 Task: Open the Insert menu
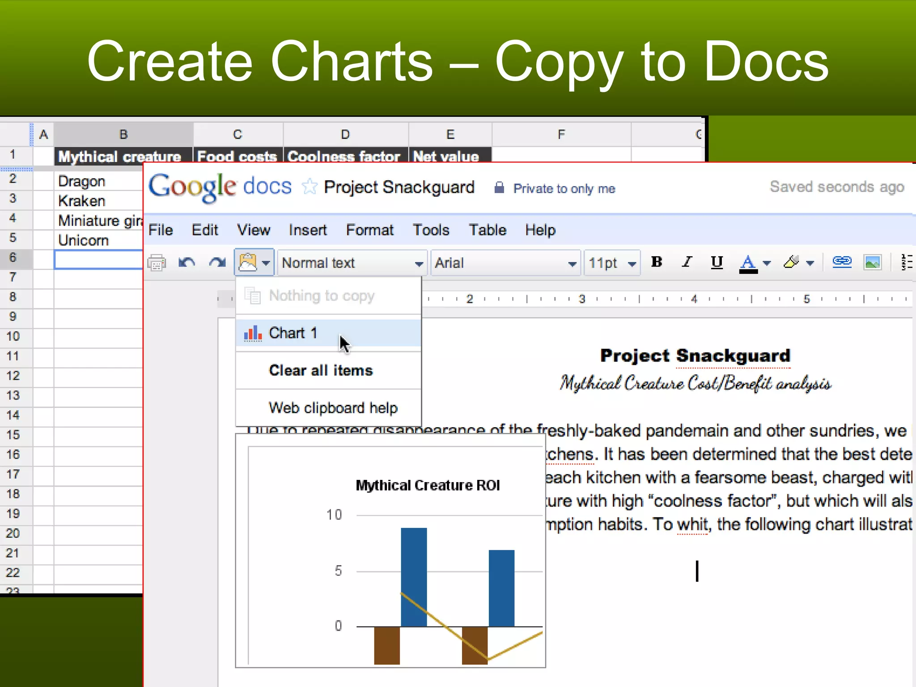click(308, 230)
